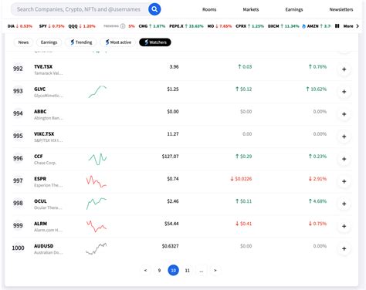Open the Rooms menu
This screenshot has width=366, height=290.
click(209, 9)
